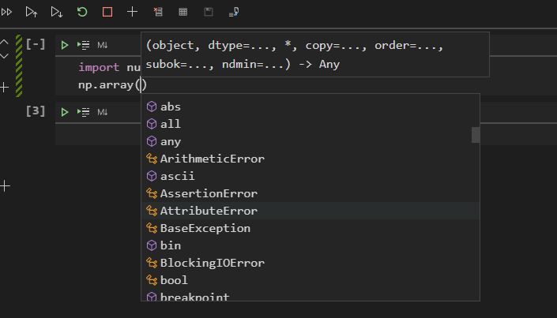This screenshot has height=318, width=557.
Task: Choose the bool suggestion
Action: click(x=310, y=280)
